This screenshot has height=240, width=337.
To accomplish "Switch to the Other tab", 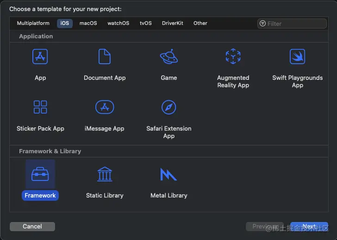I will (x=200, y=23).
